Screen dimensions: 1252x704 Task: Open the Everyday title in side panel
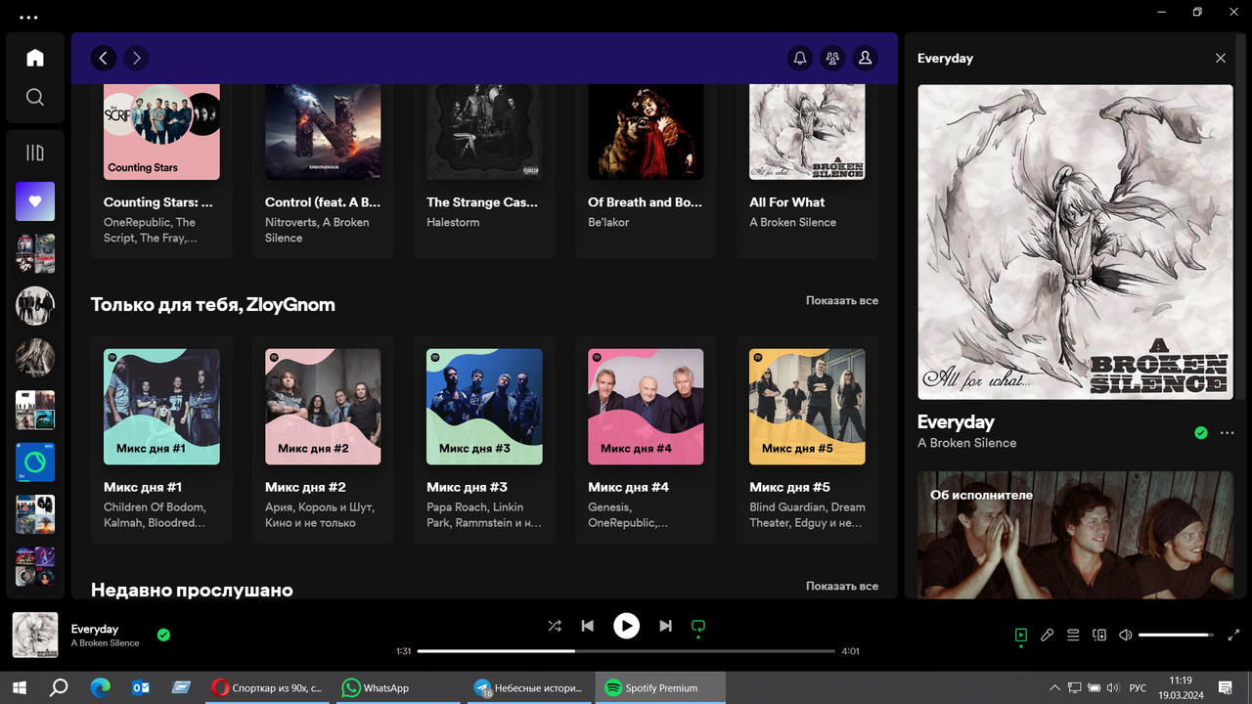click(956, 422)
